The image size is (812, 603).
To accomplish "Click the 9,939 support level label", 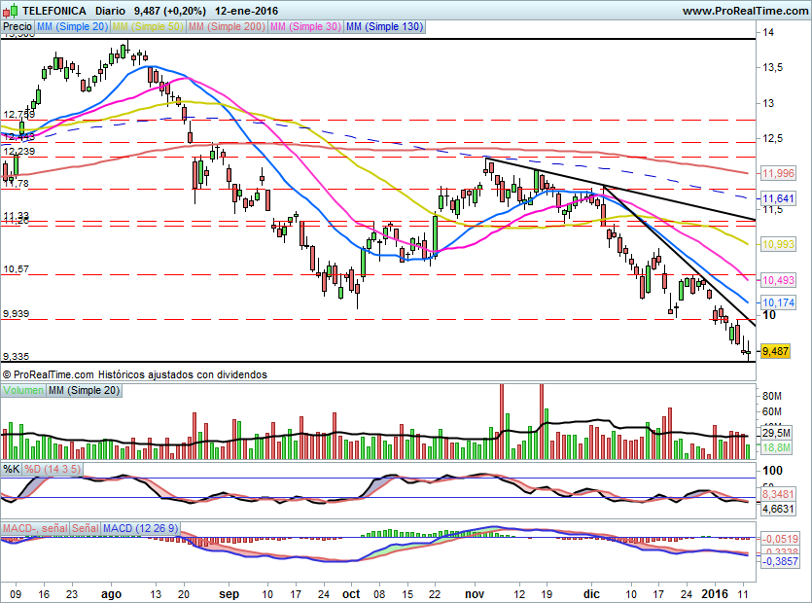I will (17, 313).
